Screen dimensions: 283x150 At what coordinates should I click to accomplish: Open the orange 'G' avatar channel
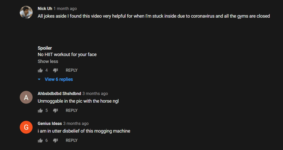coord(26,127)
